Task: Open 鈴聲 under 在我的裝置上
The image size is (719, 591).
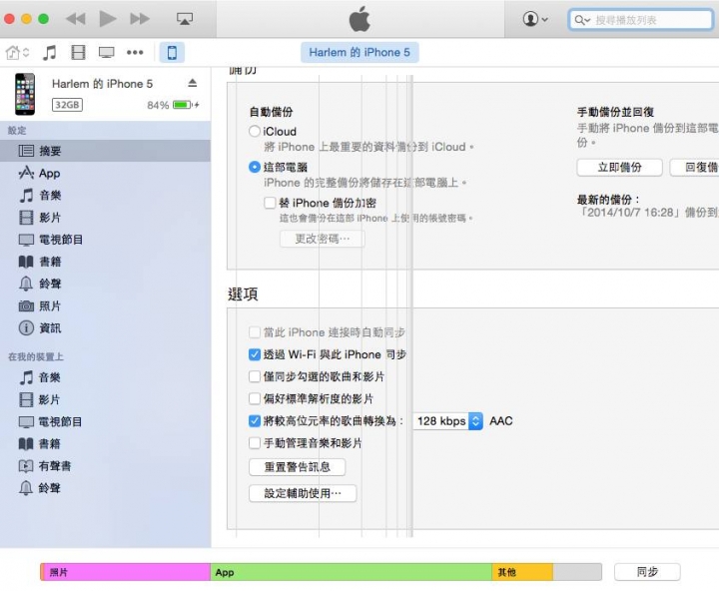Action: [x=106, y=488]
